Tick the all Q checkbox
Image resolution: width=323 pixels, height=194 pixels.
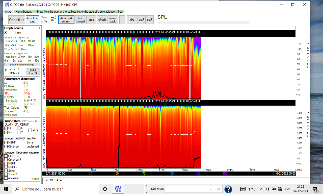point(30,130)
